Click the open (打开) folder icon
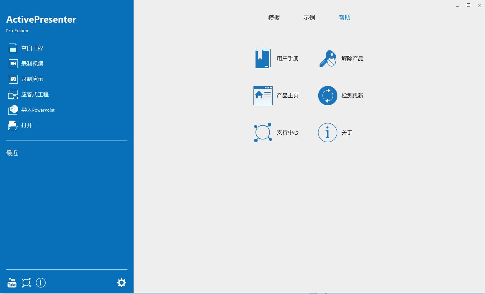The height and width of the screenshot is (294, 485). (x=13, y=125)
